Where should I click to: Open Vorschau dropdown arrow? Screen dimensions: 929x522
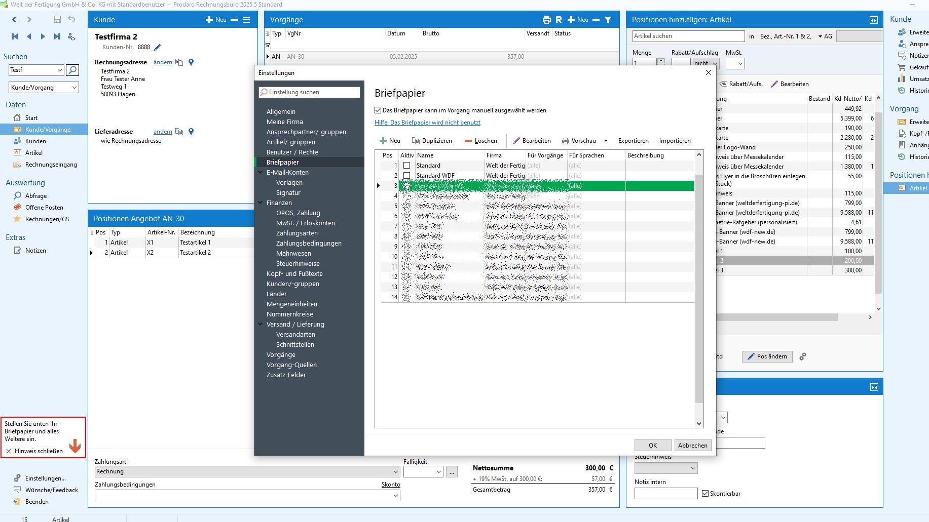606,141
